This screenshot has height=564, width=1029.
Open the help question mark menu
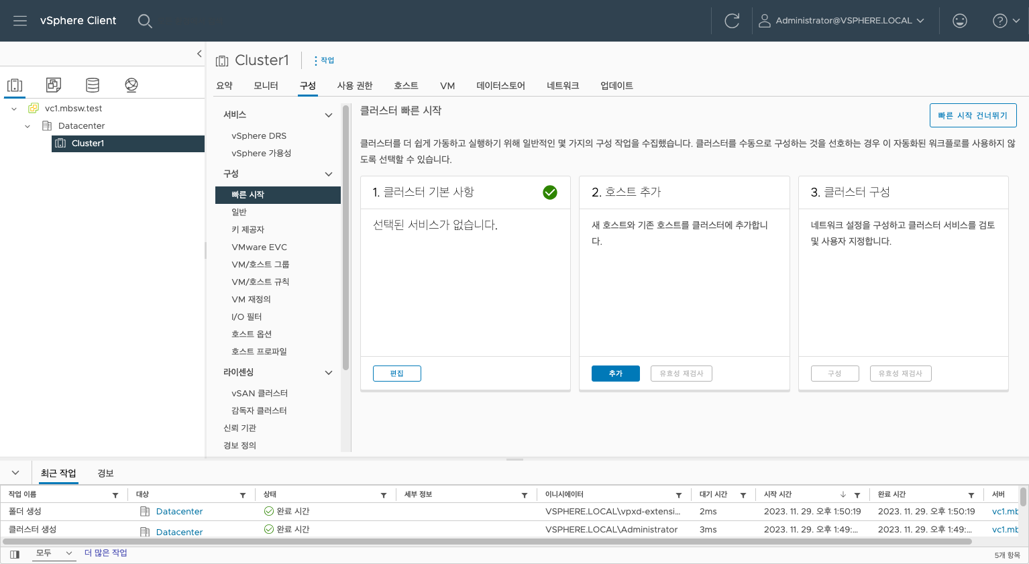[x=1006, y=21]
